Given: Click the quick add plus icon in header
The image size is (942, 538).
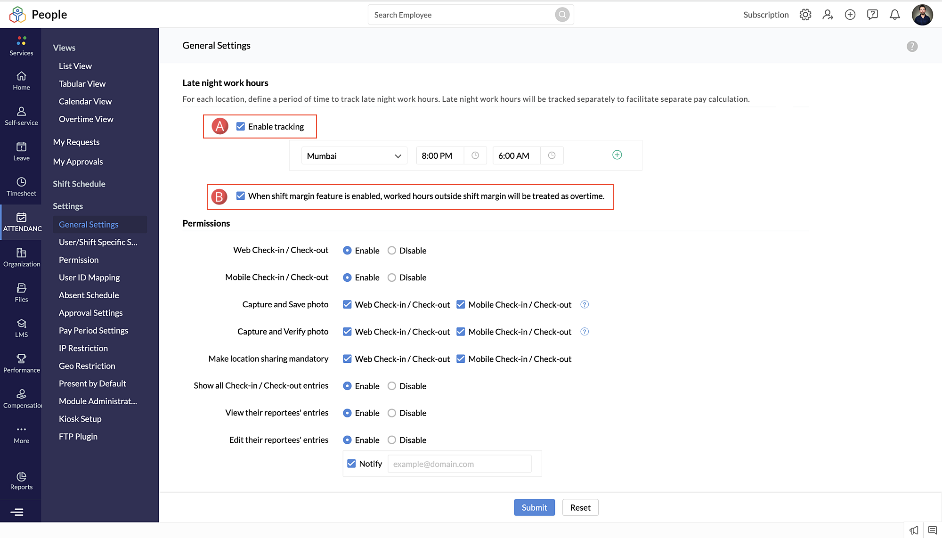Looking at the screenshot, I should click(x=850, y=15).
